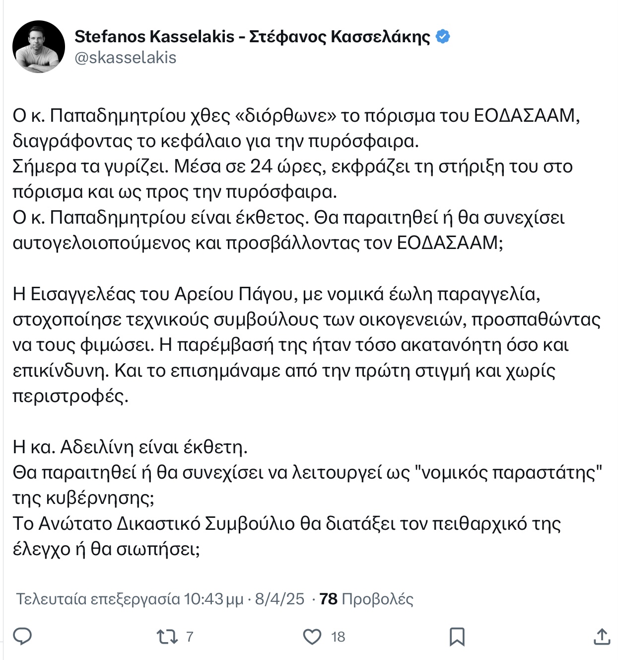619x660 pixels.
Task: Open Stefanos Kasselakis profile avatar photo
Action: click(39, 47)
